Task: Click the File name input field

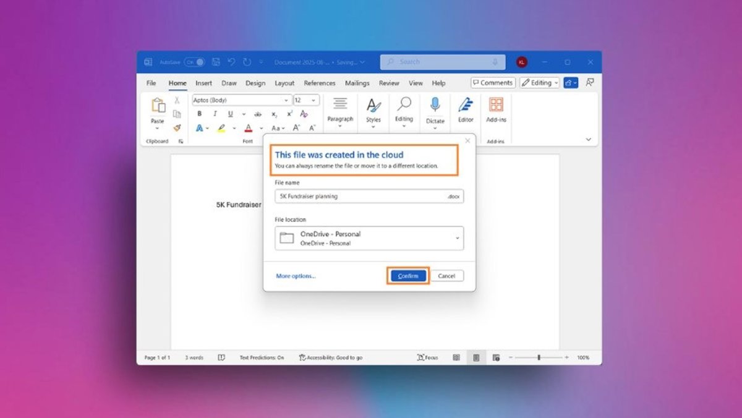Action: (362, 196)
